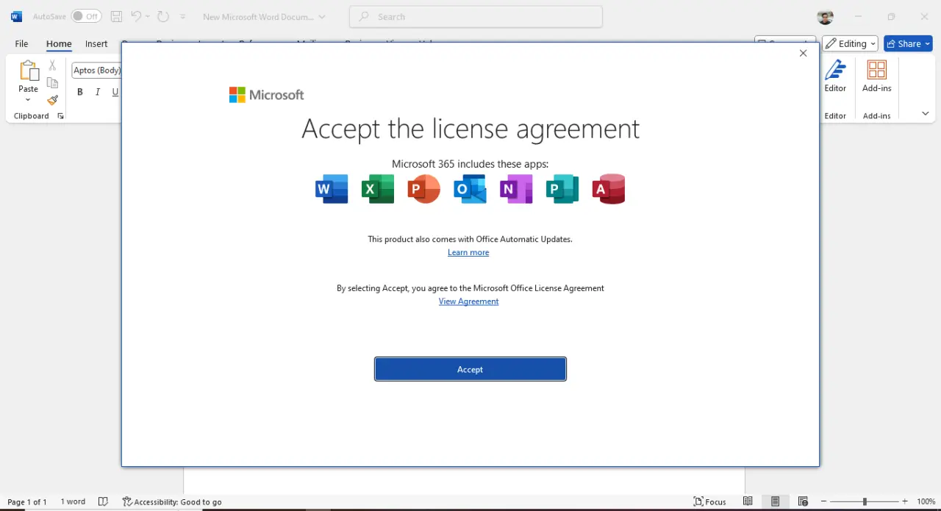Open the Undo history dropdown arrow
Screen dimensions: 941x511
point(148,16)
